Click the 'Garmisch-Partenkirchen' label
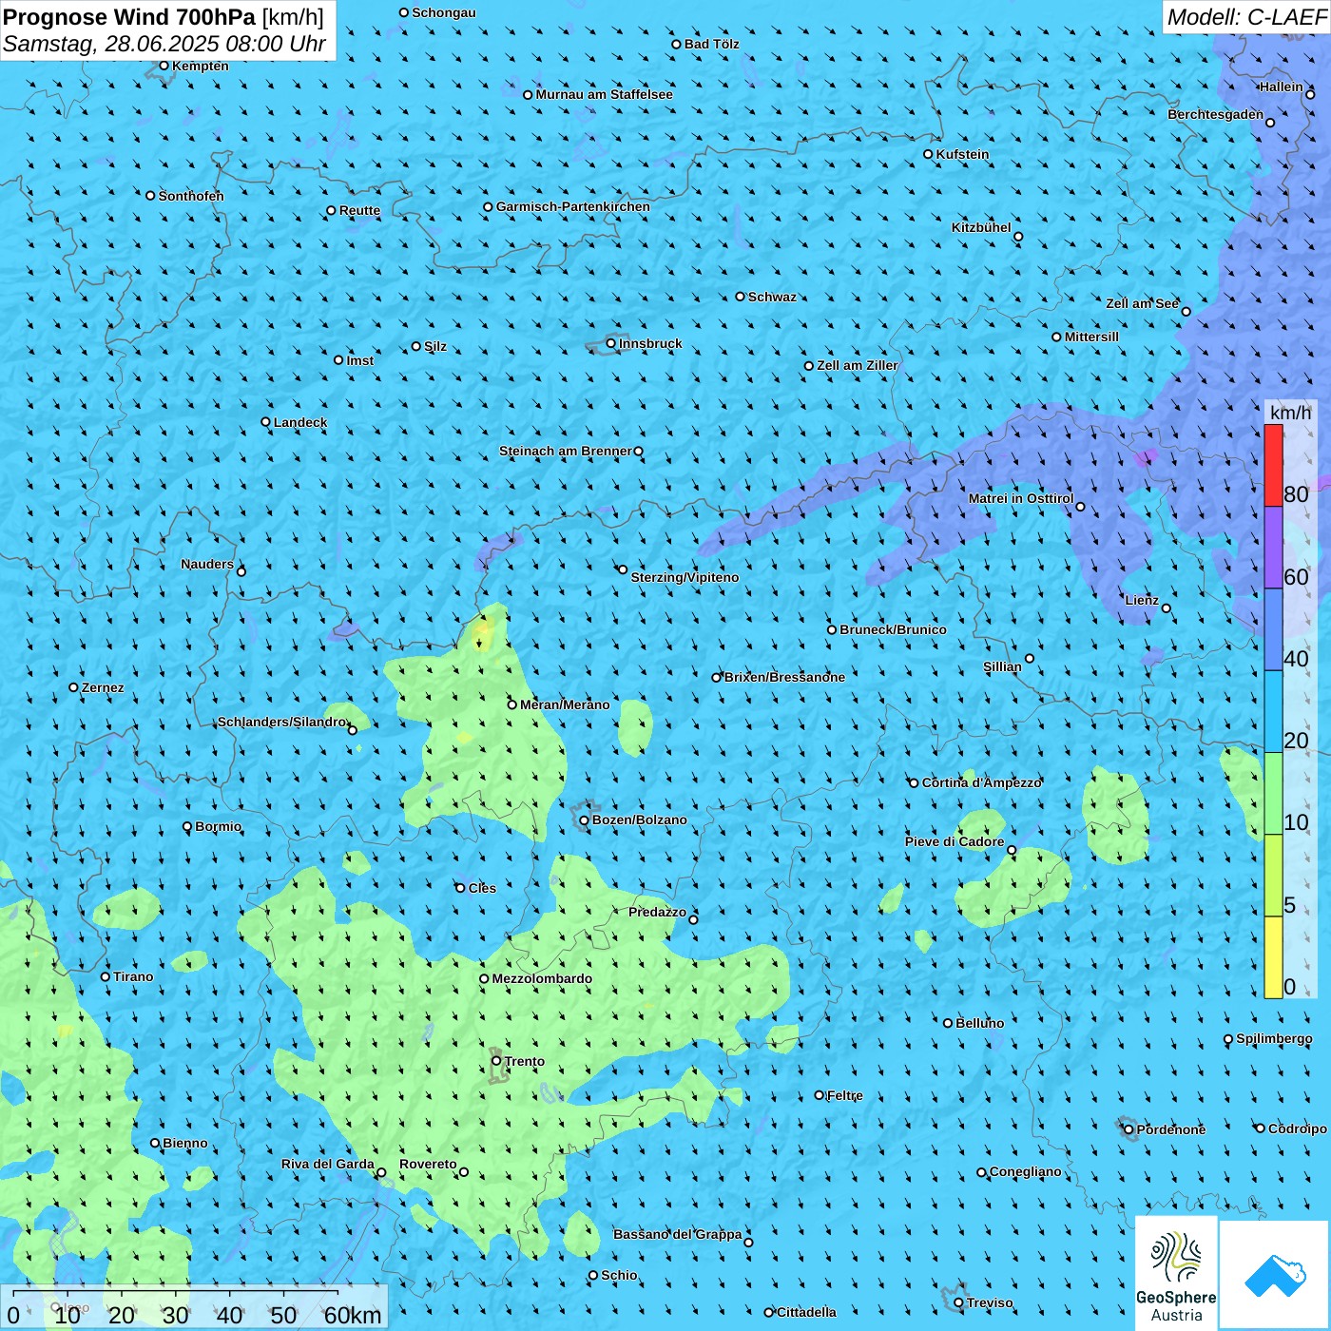This screenshot has width=1331, height=1331. tap(573, 206)
